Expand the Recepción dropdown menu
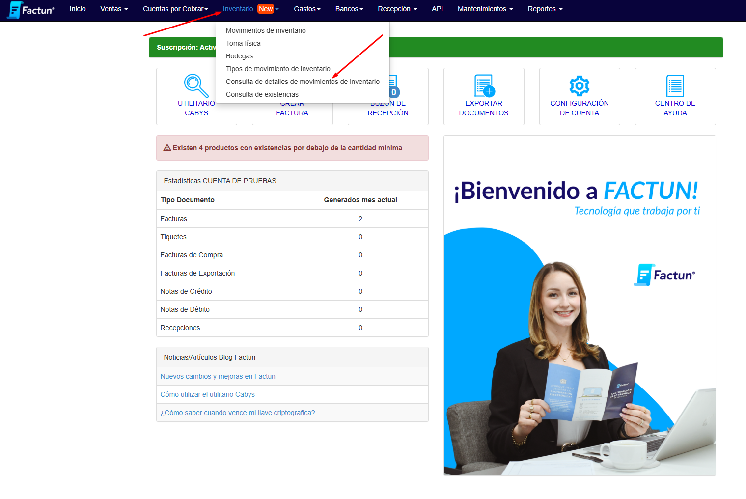 coord(397,9)
